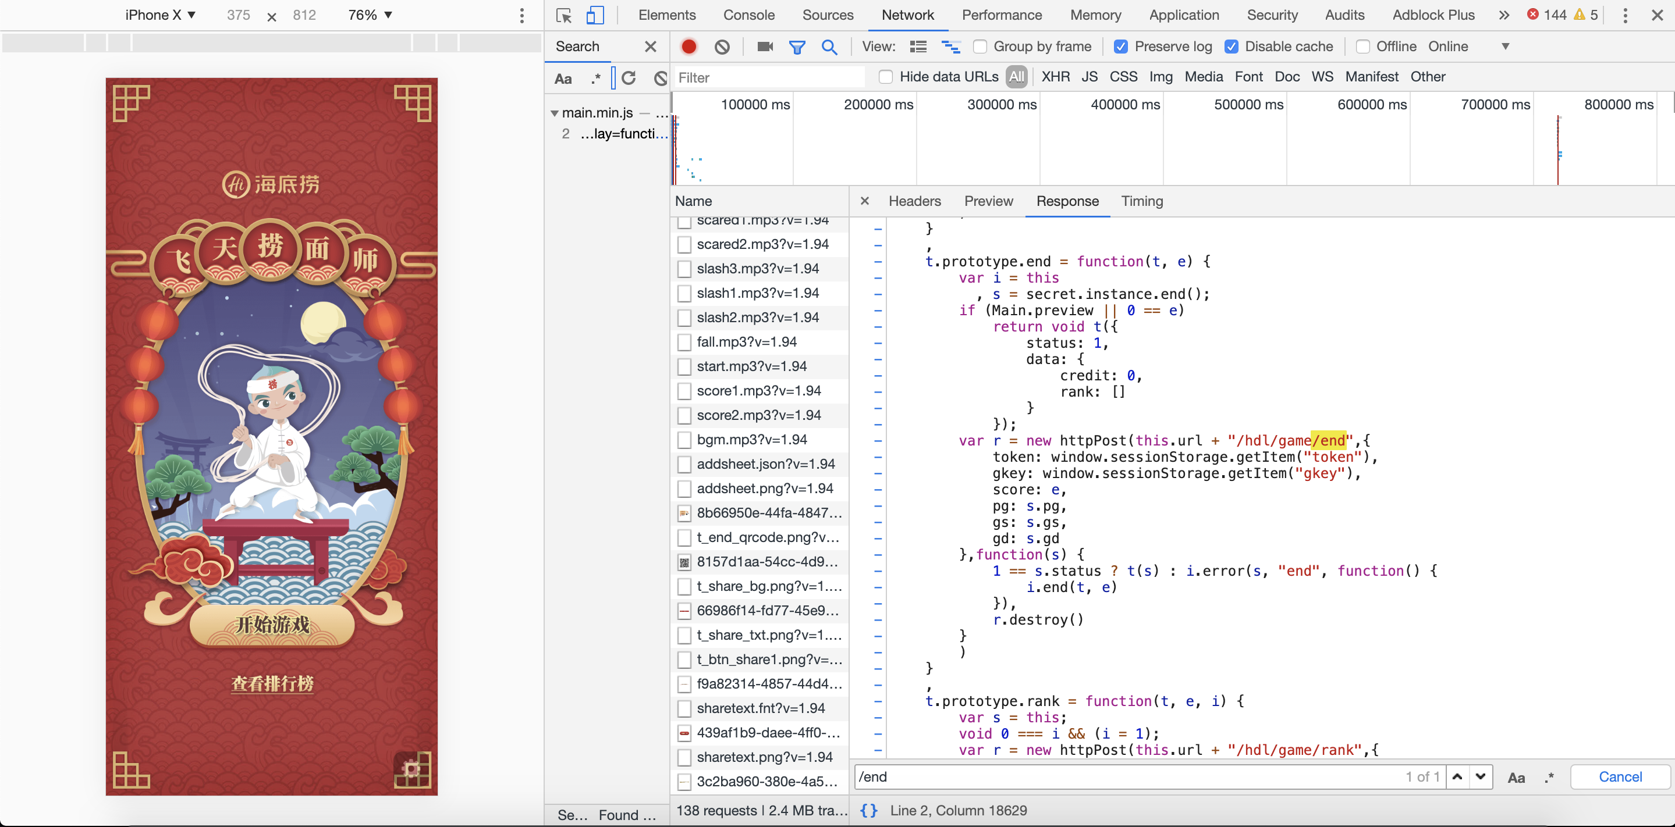Switch to the Console tab
This screenshot has width=1675, height=827.
(748, 15)
